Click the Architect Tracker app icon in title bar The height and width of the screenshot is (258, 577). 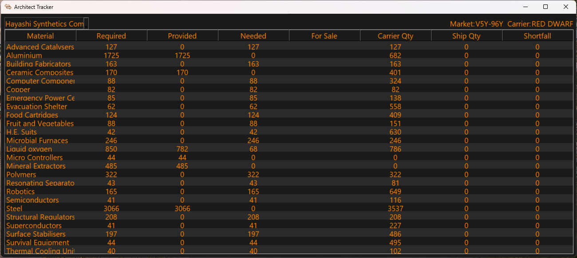coord(8,7)
